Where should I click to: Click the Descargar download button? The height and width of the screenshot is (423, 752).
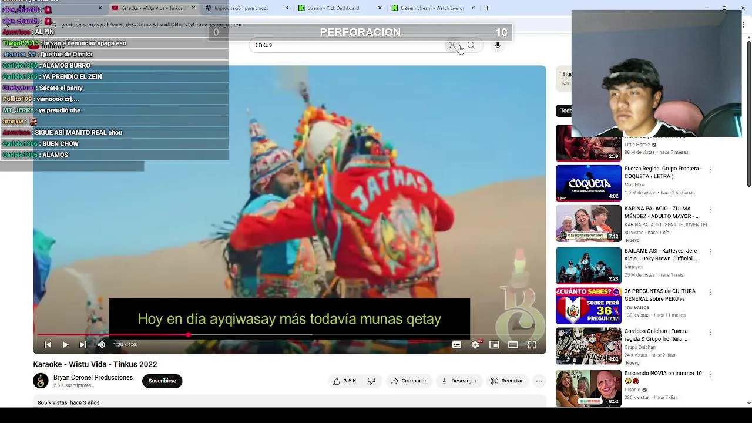pos(459,381)
